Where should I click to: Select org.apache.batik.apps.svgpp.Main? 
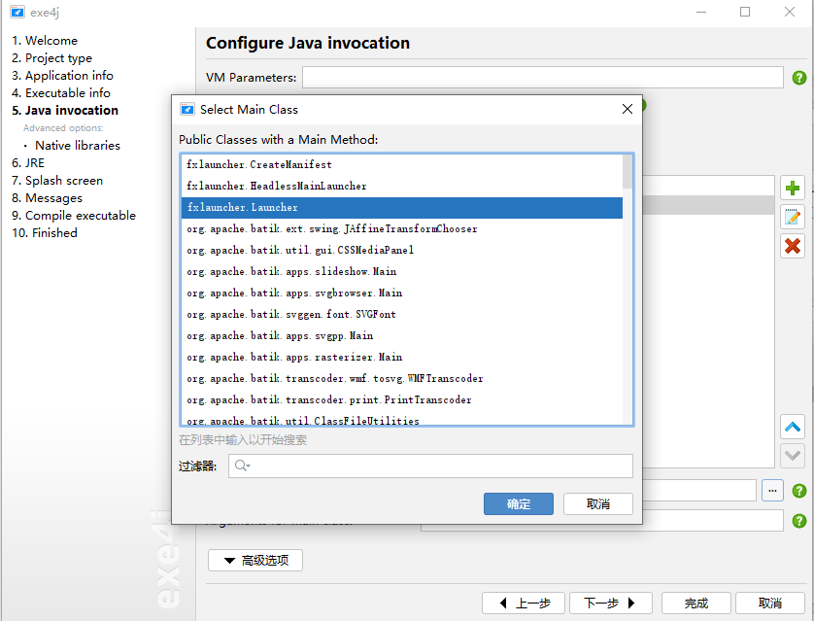click(402, 336)
